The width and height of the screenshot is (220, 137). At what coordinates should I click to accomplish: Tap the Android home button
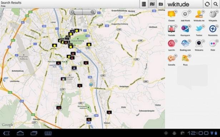tap(20, 133)
